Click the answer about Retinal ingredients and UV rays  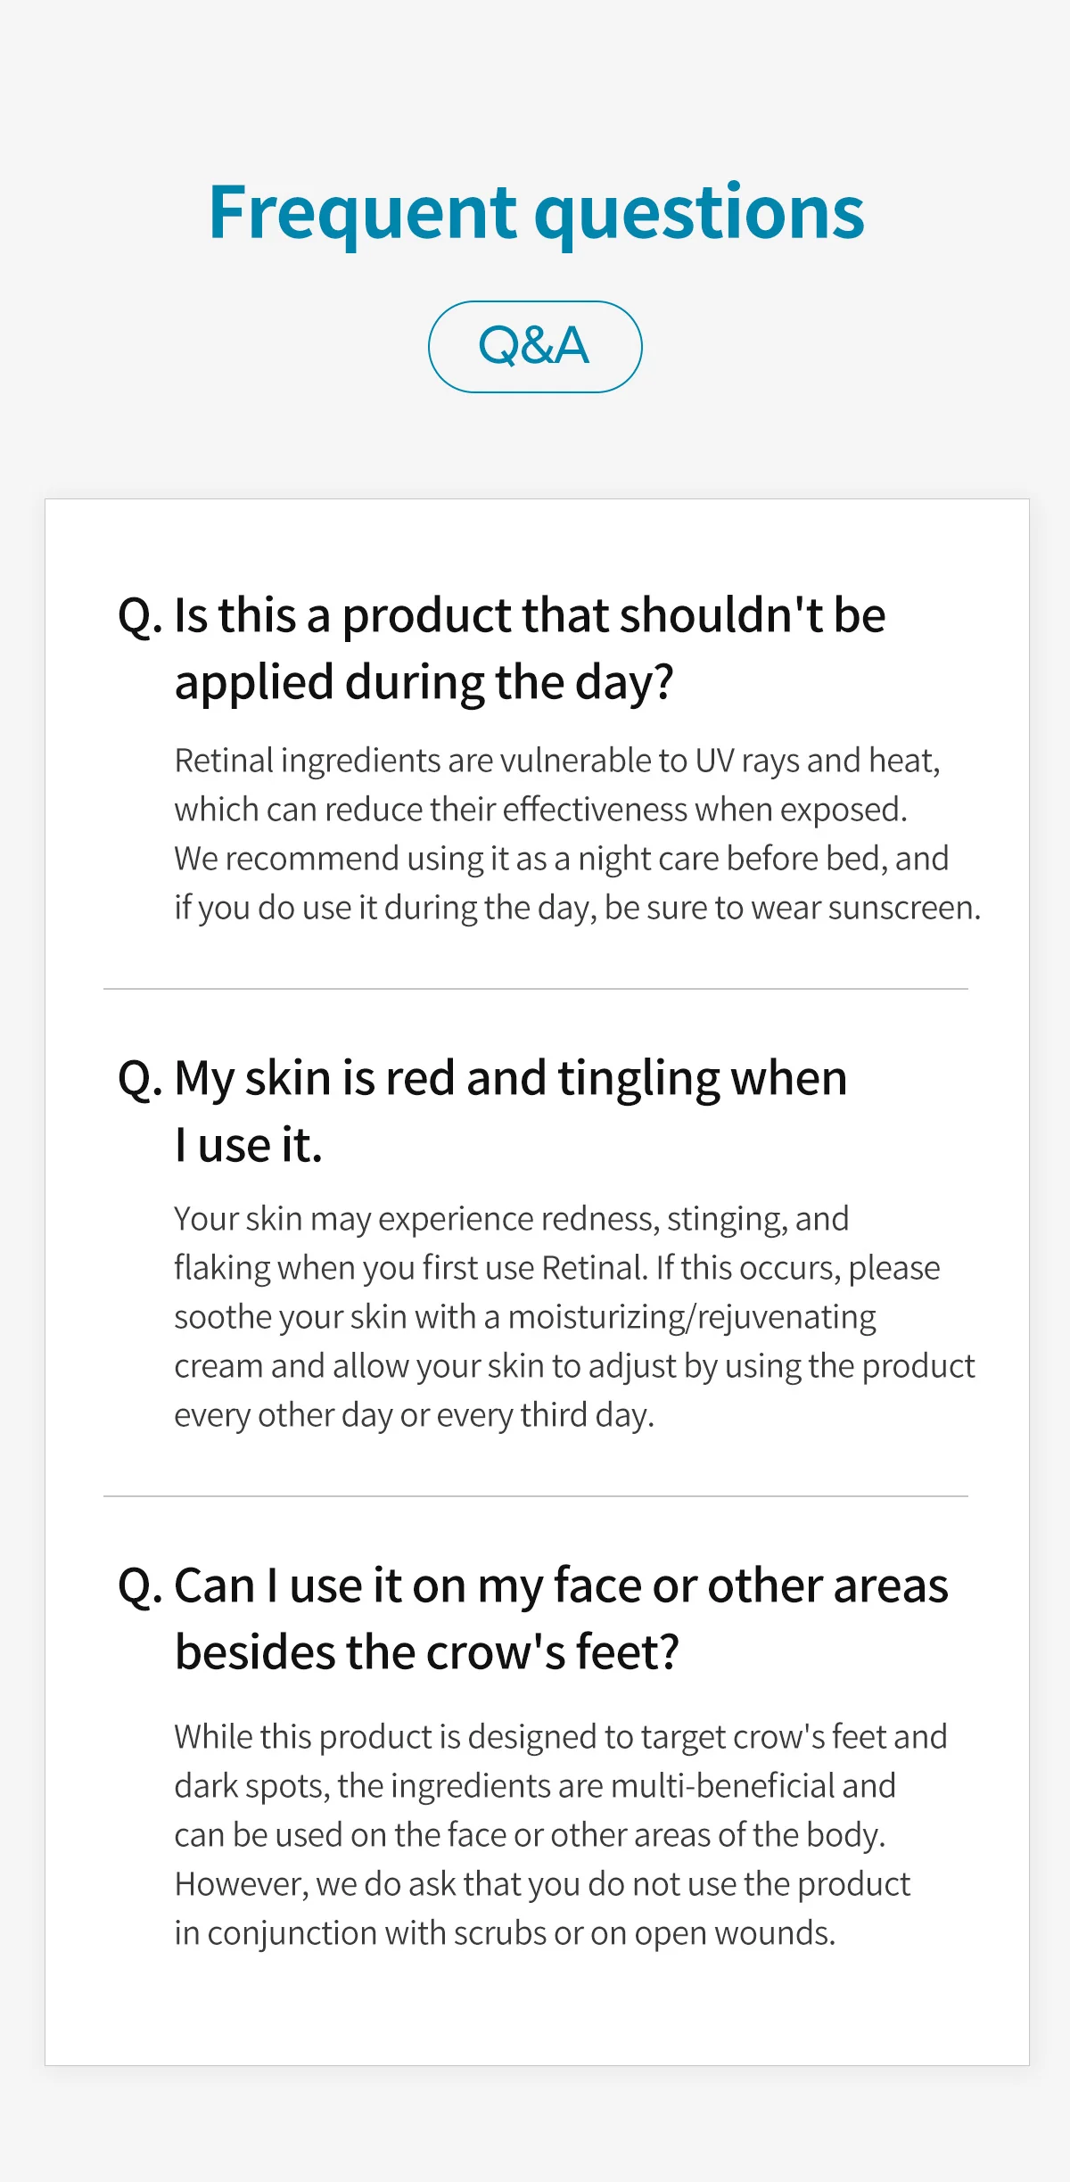(577, 834)
